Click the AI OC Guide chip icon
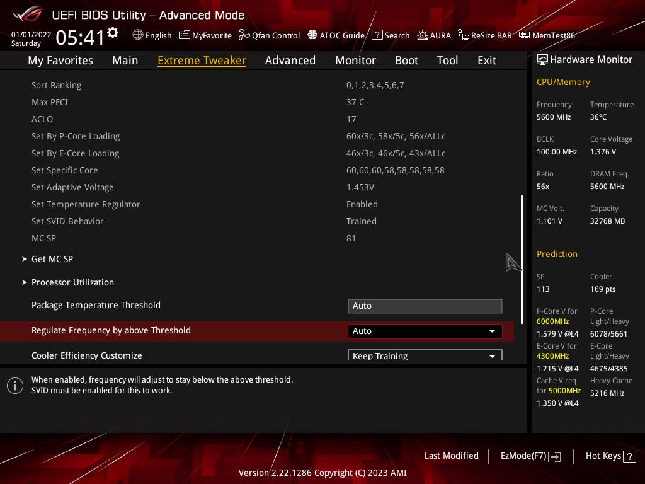This screenshot has width=645, height=484. pos(312,35)
